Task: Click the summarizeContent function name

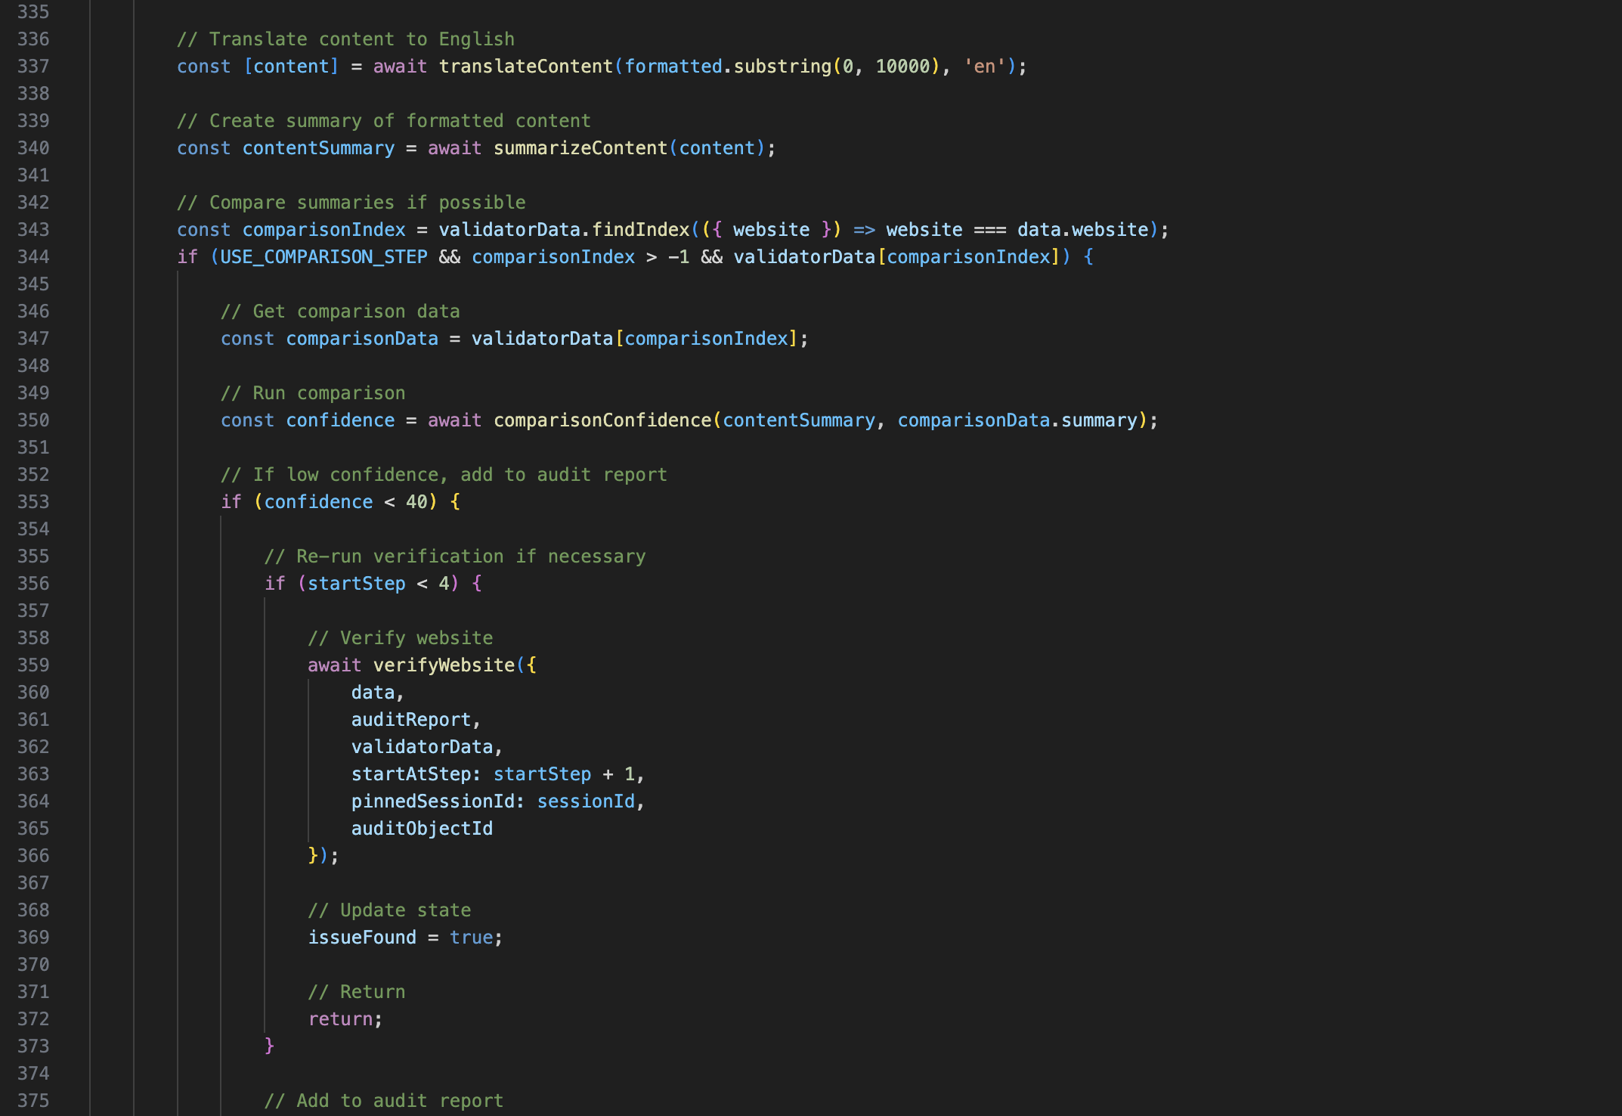Action: (580, 148)
